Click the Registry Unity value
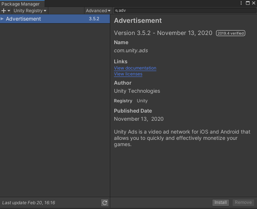 [142, 101]
